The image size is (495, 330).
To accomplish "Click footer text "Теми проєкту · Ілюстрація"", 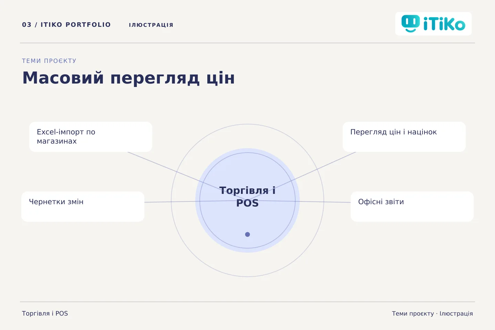I will pos(432,313).
